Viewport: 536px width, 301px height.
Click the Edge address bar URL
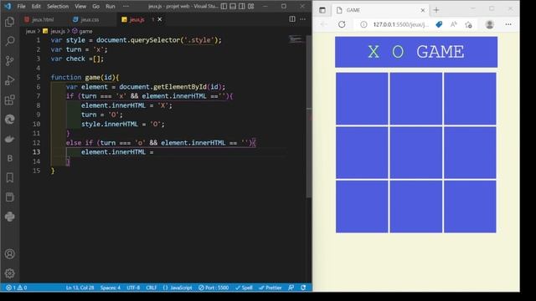(400, 24)
